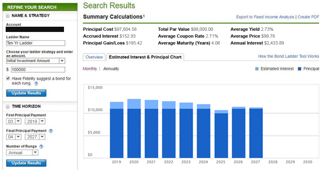Click the Estimated Interest legend swatch
This screenshot has height=172, width=324.
click(x=257, y=69)
